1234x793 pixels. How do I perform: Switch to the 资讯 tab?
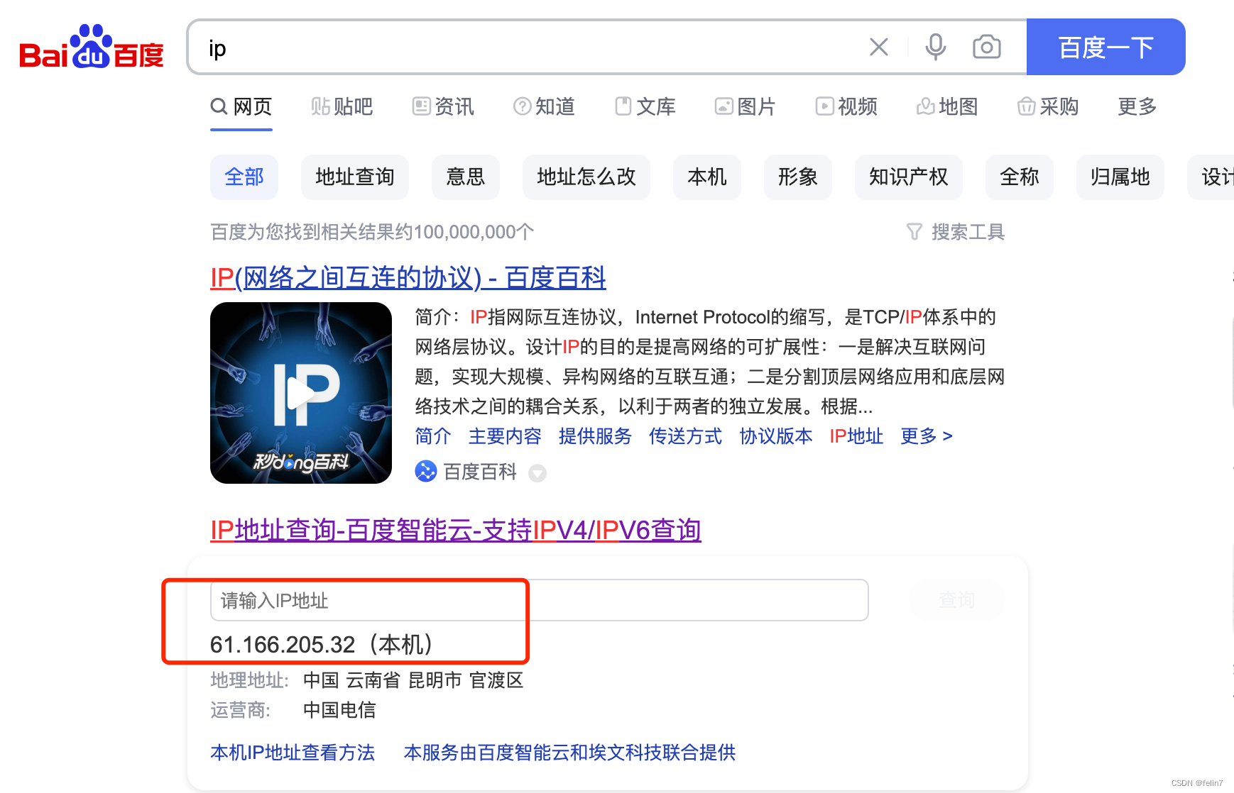coord(443,107)
